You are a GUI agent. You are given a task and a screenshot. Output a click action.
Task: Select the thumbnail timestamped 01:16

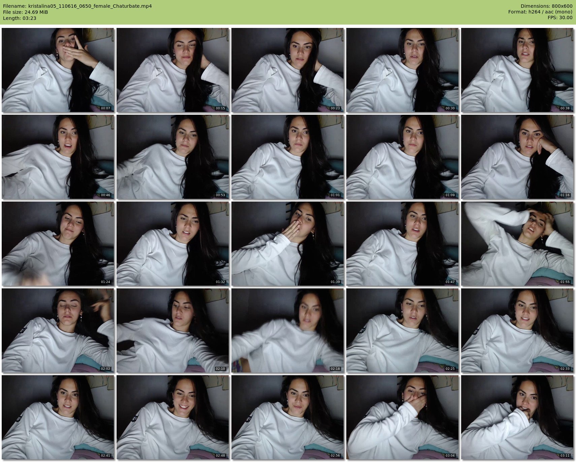tap(517, 157)
